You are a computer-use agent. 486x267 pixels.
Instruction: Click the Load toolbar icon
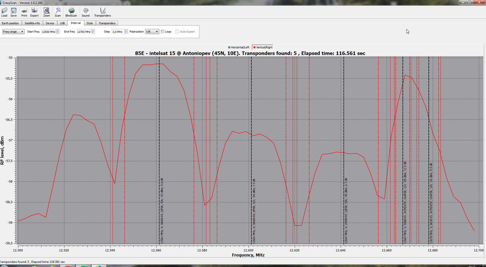tap(4, 12)
